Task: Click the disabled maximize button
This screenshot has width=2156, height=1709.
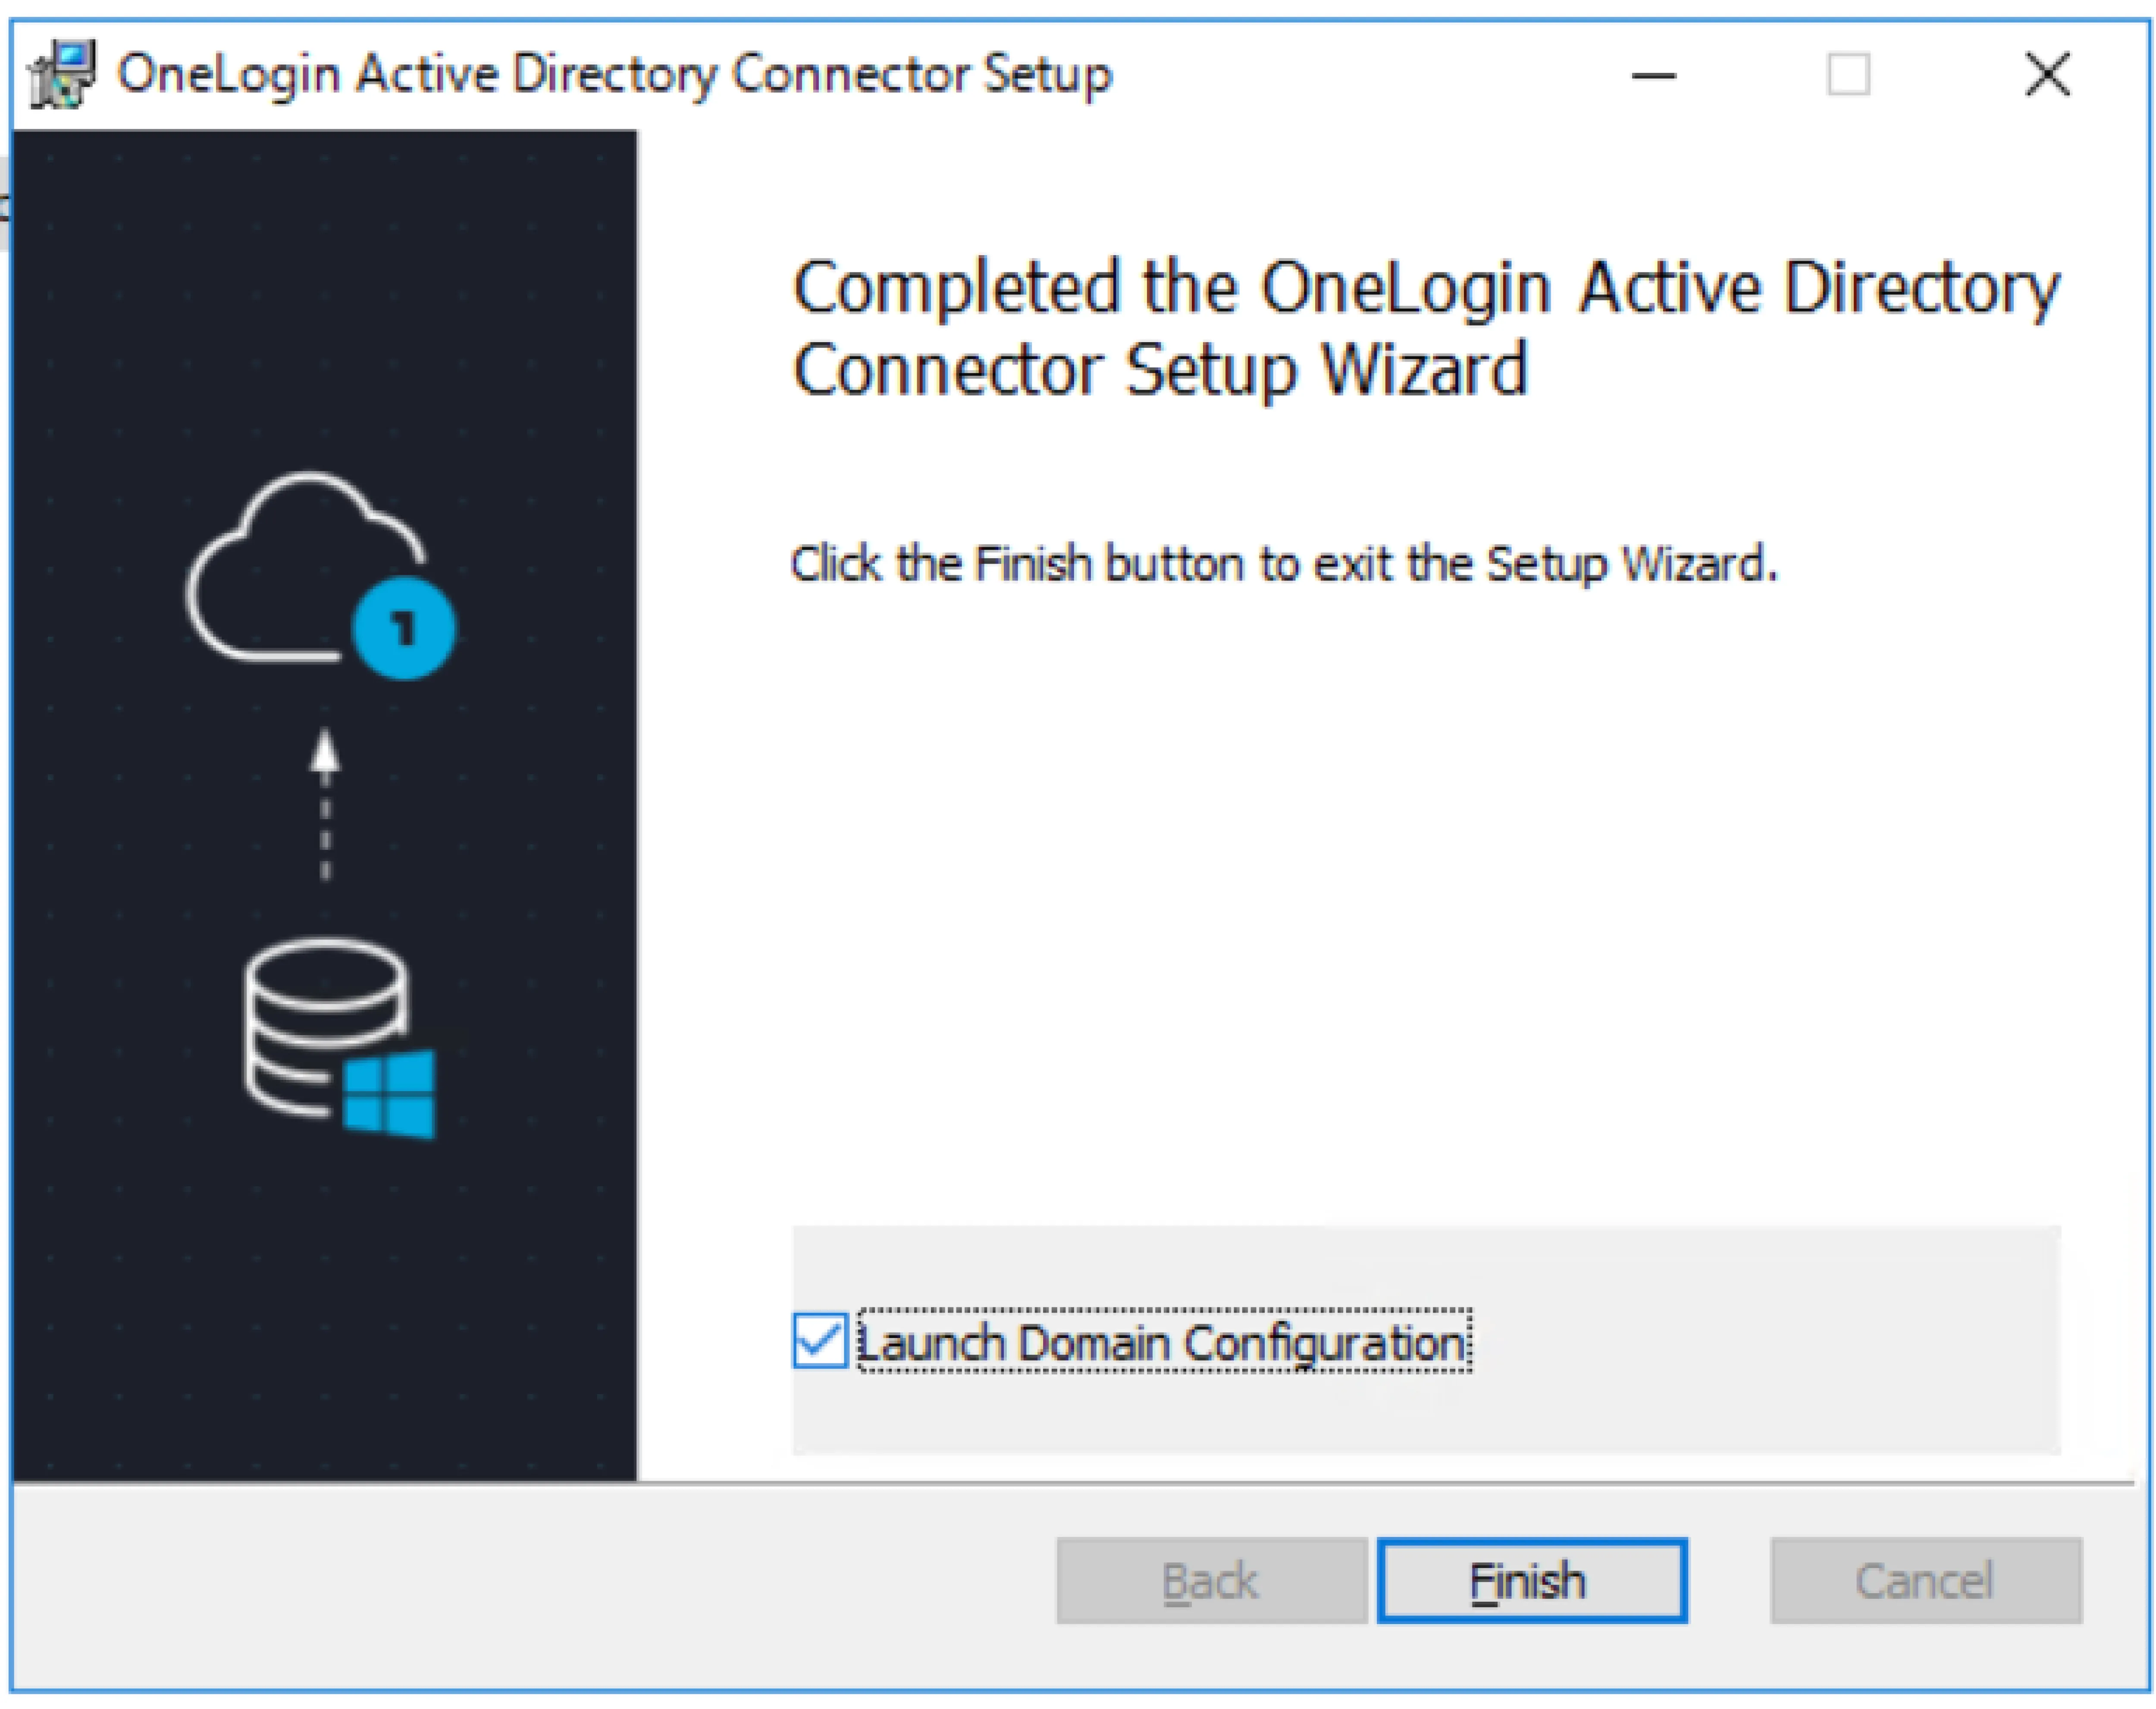Action: 1848,75
